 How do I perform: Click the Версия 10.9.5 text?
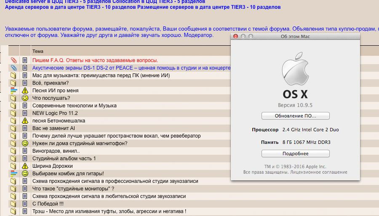coord(295,105)
